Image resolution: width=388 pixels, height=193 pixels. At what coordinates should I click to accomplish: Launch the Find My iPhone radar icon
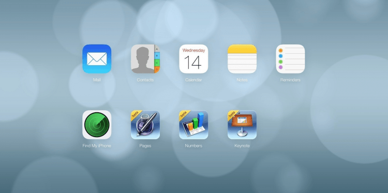click(x=97, y=125)
